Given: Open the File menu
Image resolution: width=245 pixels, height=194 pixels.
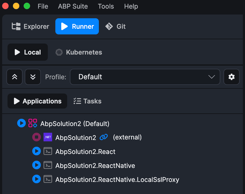Looking at the screenshot, I should (x=43, y=6).
